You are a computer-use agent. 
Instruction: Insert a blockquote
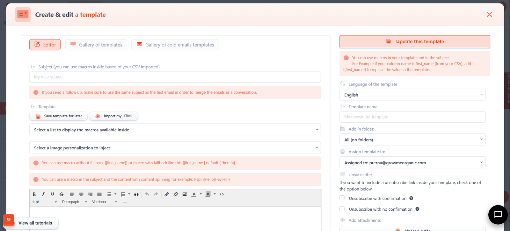coord(136,194)
